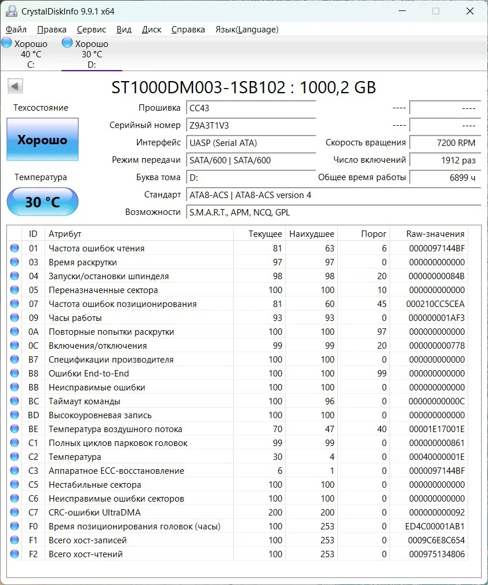Click the status dot for attribute B8
The height and width of the screenshot is (585, 488).
[x=14, y=373]
